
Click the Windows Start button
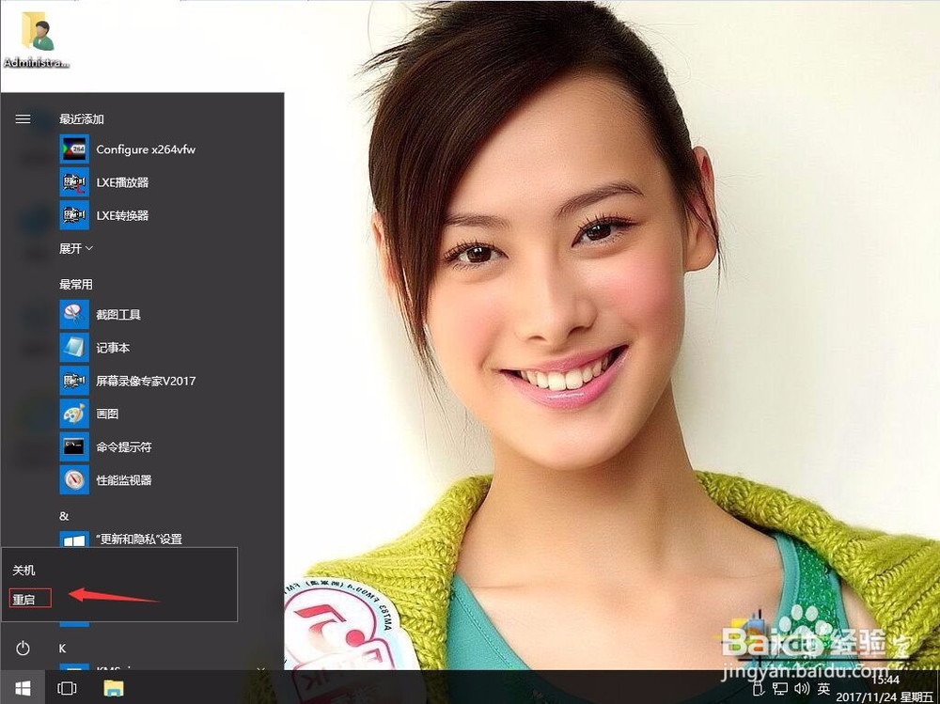point(23,688)
